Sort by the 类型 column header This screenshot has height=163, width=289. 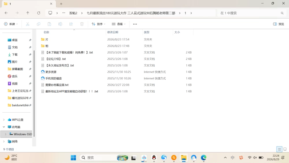coord(147,32)
